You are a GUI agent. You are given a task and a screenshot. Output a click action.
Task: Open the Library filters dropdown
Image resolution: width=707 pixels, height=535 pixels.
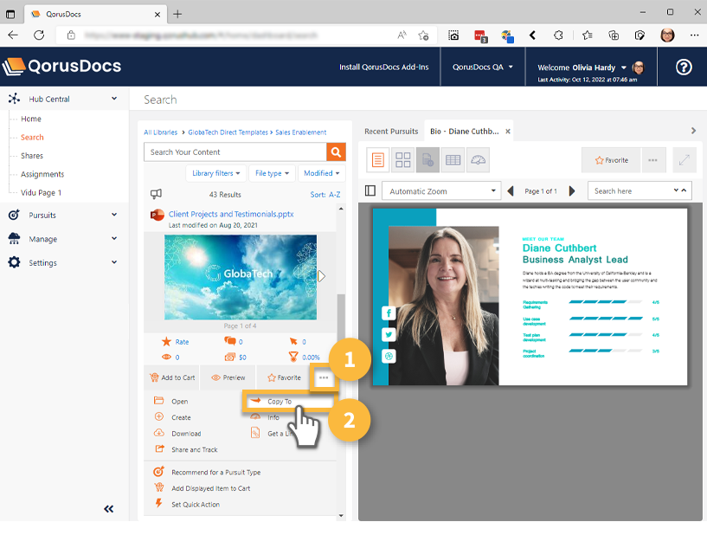tap(216, 173)
